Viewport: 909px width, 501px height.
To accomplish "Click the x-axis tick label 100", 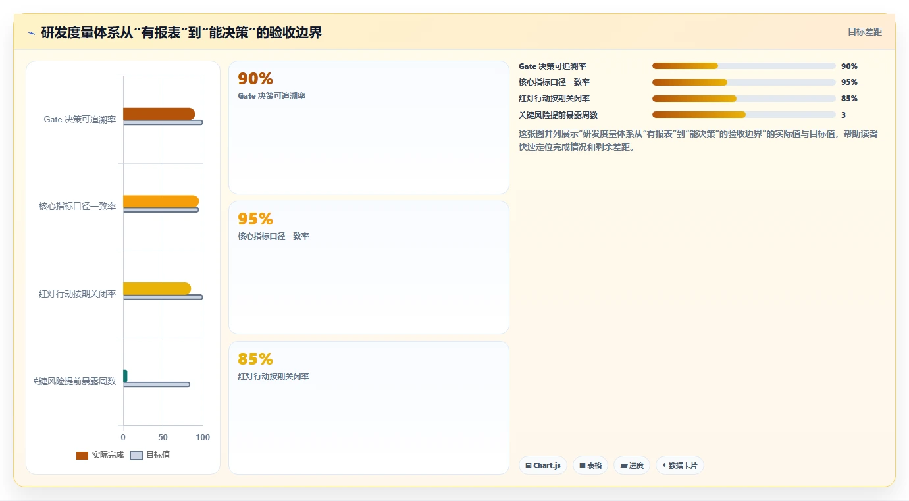I will click(x=203, y=437).
